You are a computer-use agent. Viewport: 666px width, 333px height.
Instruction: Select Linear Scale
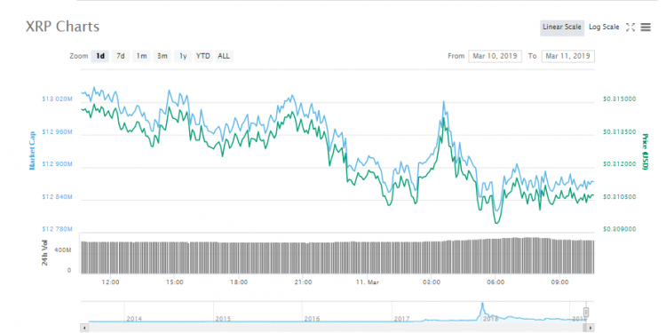562,28
